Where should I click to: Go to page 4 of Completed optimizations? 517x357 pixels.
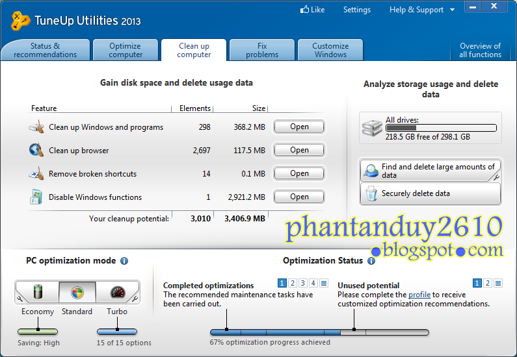313,283
